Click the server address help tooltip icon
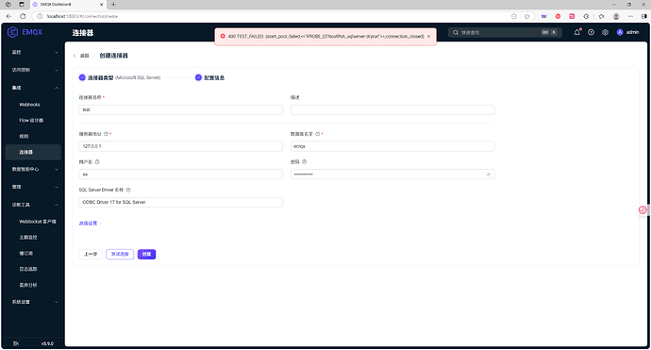 tap(106, 134)
